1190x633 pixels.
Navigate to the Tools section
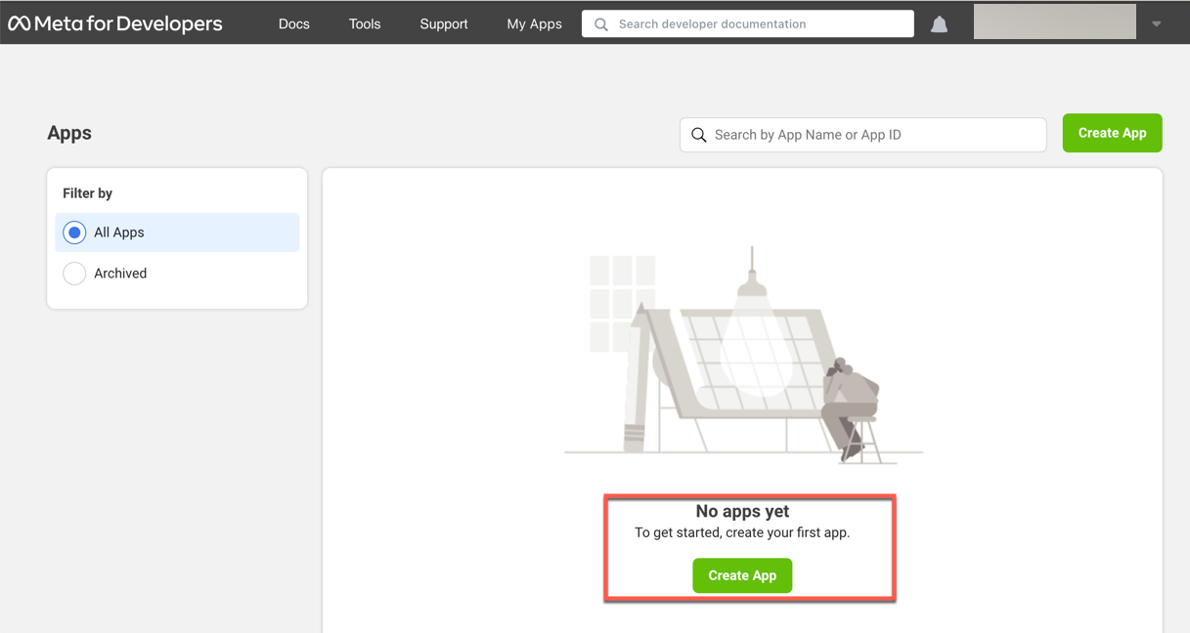point(364,23)
